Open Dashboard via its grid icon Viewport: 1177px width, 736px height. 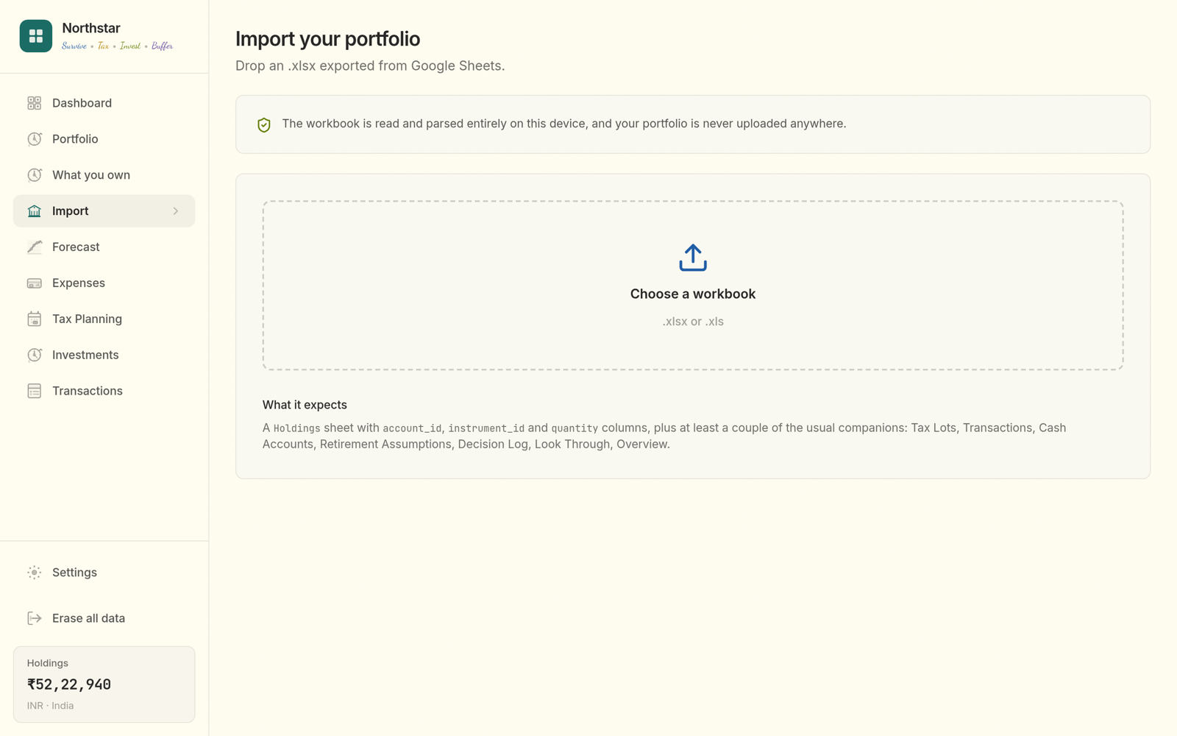(x=35, y=103)
